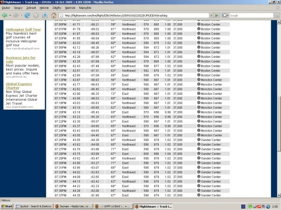Click the bookmarks icon beside Stop
281x210 pixels.
tap(45, 15)
